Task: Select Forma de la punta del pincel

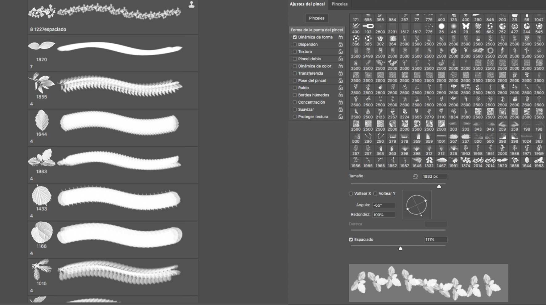Action: tap(317, 30)
